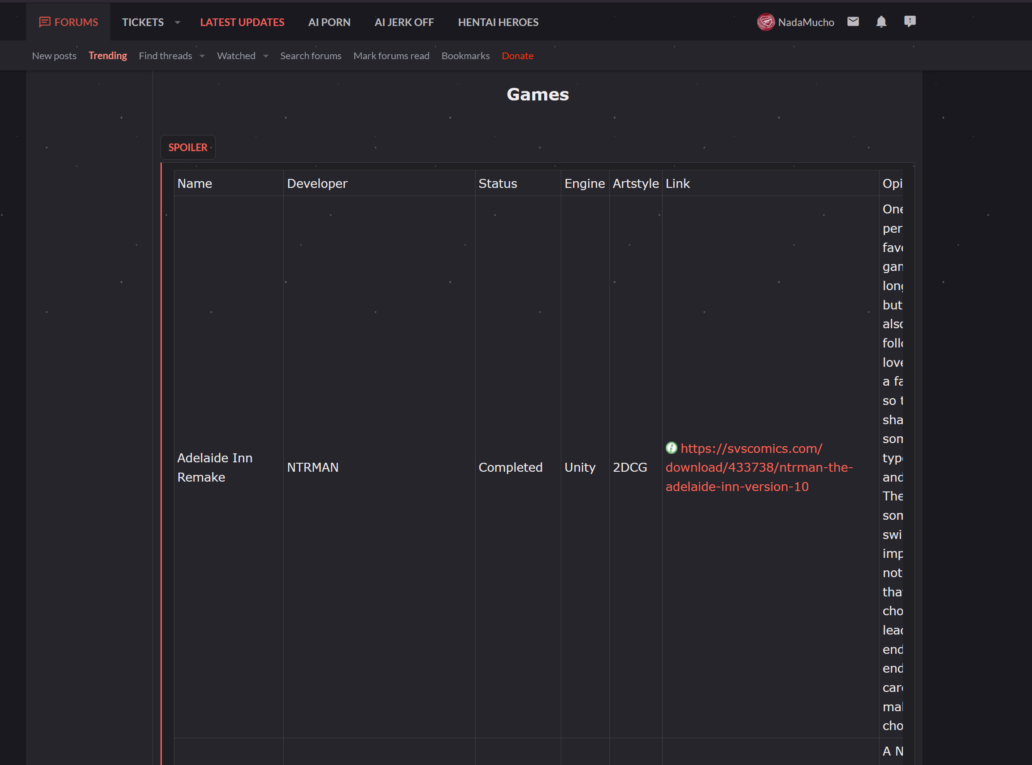Image resolution: width=1032 pixels, height=765 pixels.
Task: Click the NadaMucho username
Action: click(x=806, y=22)
